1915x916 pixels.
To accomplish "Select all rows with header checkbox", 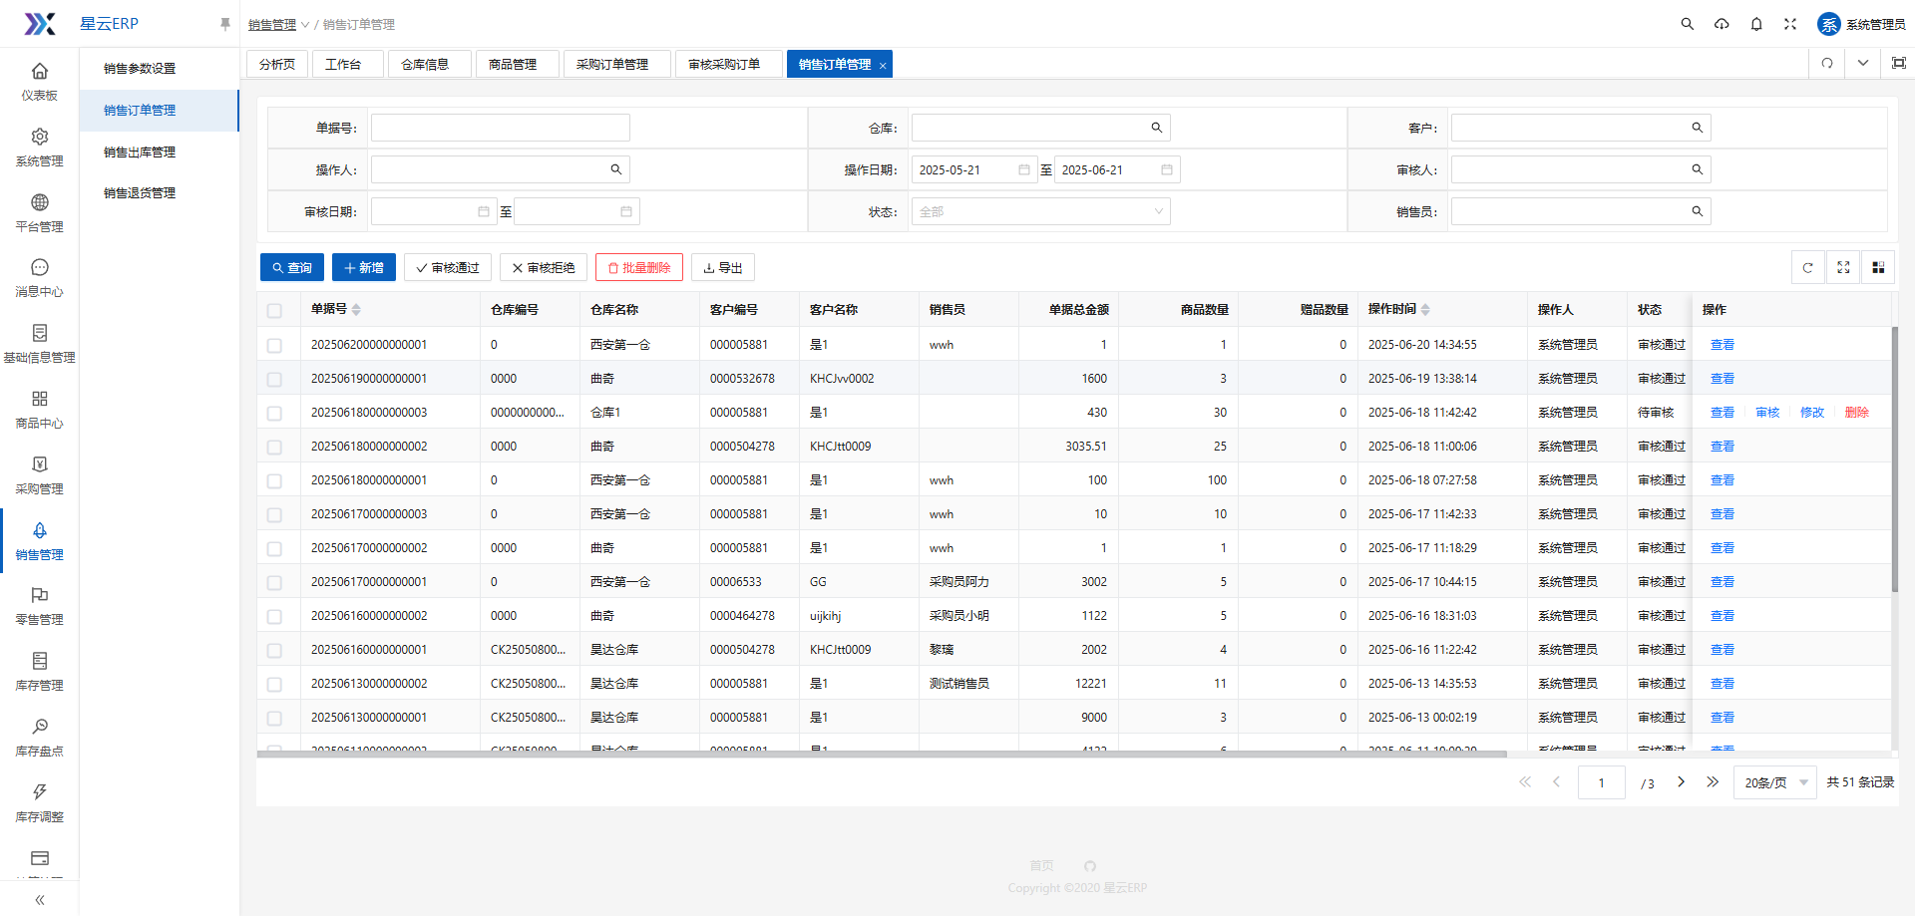I will point(274,311).
